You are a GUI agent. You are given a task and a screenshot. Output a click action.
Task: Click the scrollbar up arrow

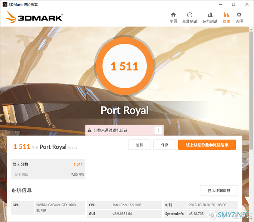pos(251,29)
